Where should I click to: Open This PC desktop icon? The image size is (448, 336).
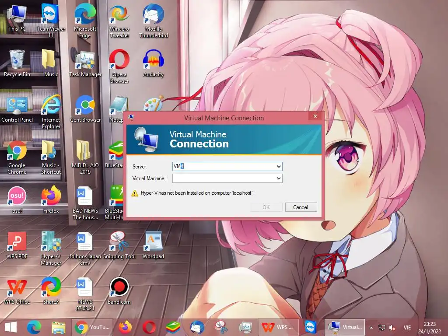pyautogui.click(x=17, y=18)
